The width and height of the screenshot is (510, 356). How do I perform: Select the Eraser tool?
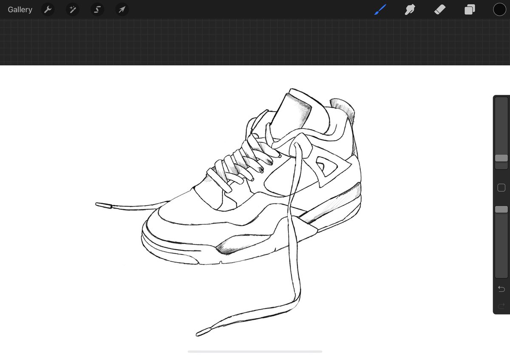coord(440,10)
